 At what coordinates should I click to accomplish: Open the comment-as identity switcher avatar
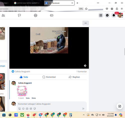(x=13, y=104)
